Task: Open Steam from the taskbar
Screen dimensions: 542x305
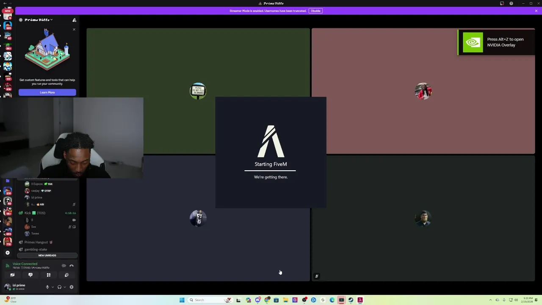Action: tap(351, 300)
